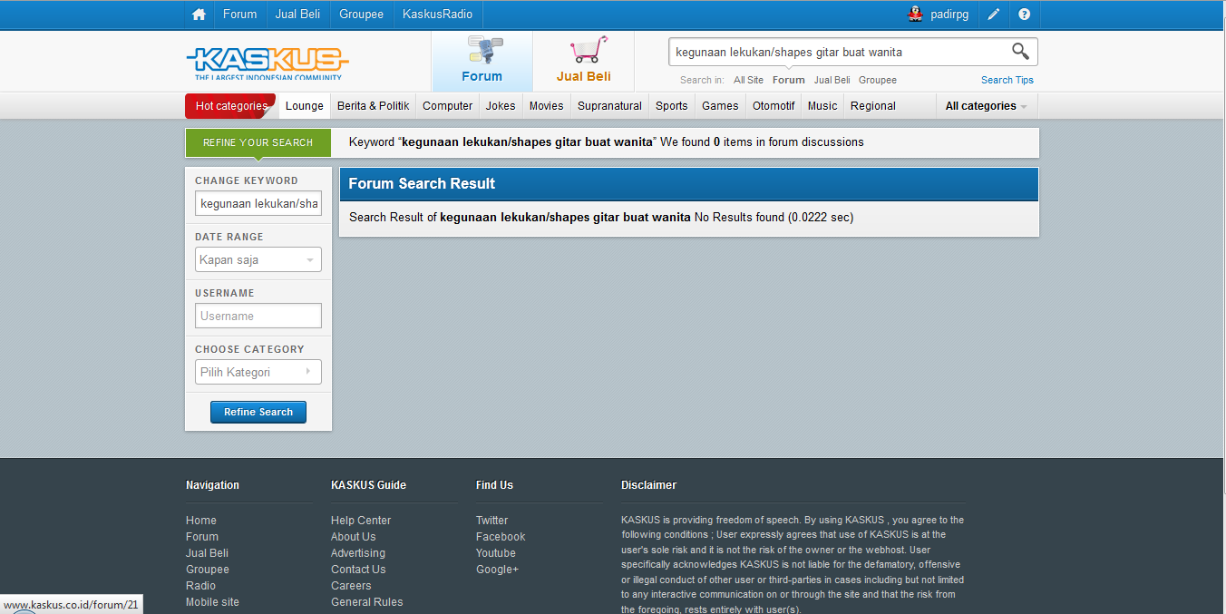Click the Refine Your Search header
This screenshot has height=614, width=1226.
pos(258,143)
